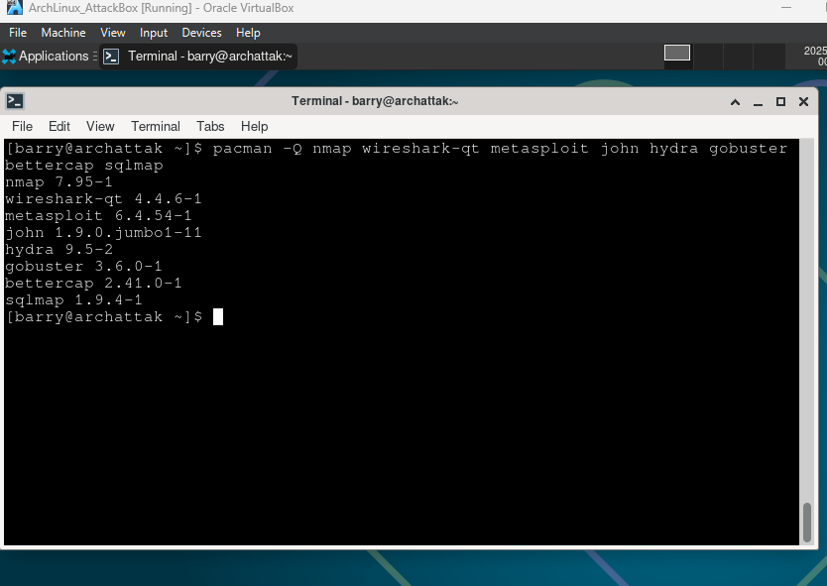This screenshot has height=586, width=827.
Task: Close the Terminal window
Action: click(803, 102)
